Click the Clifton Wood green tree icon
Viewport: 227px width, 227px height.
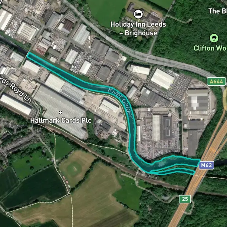coord(214,38)
